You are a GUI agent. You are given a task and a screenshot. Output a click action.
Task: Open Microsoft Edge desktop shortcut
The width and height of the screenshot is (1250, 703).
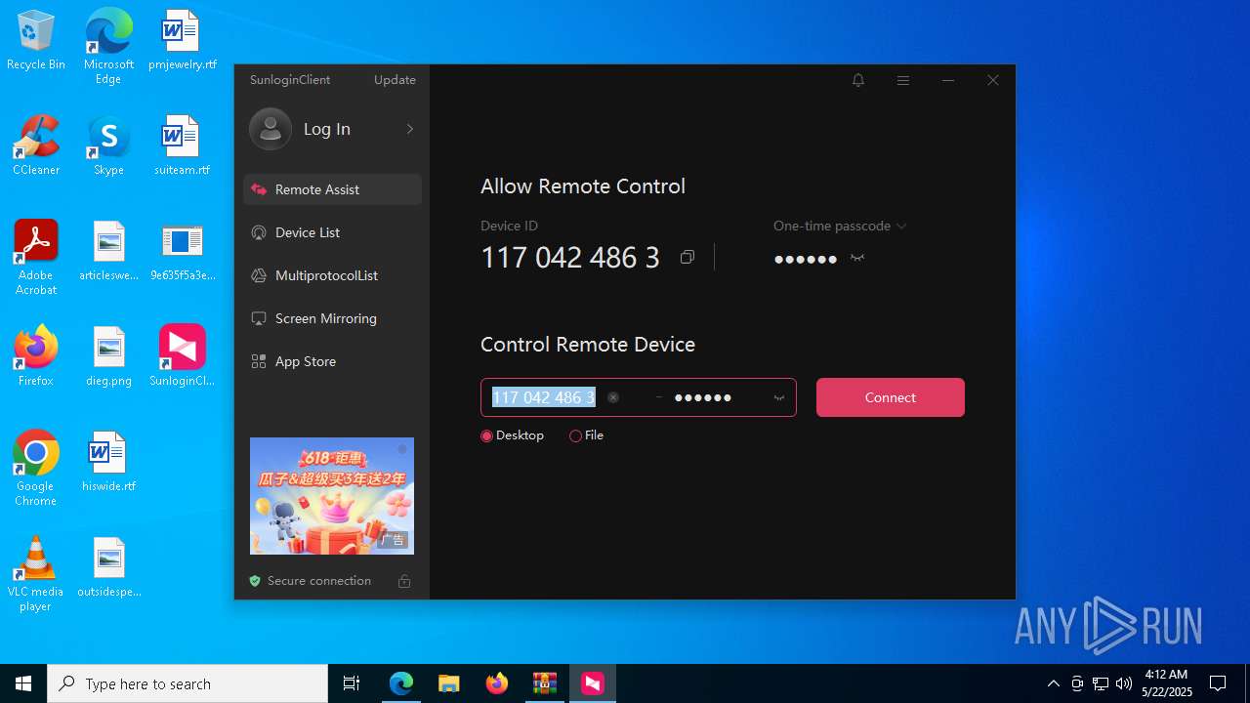pos(108,46)
